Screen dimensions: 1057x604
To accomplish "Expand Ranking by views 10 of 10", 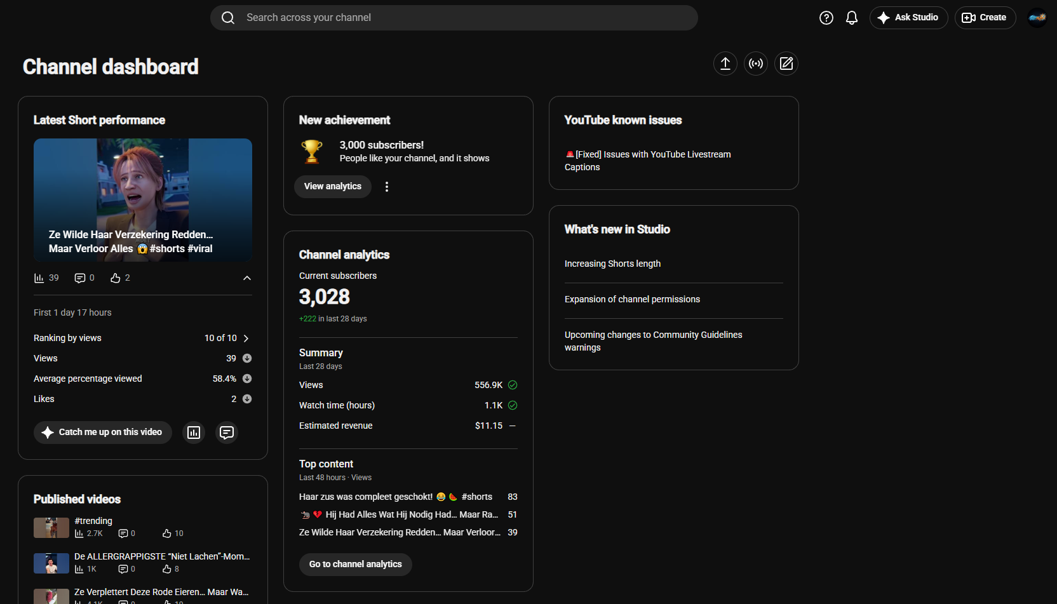I will tap(246, 339).
